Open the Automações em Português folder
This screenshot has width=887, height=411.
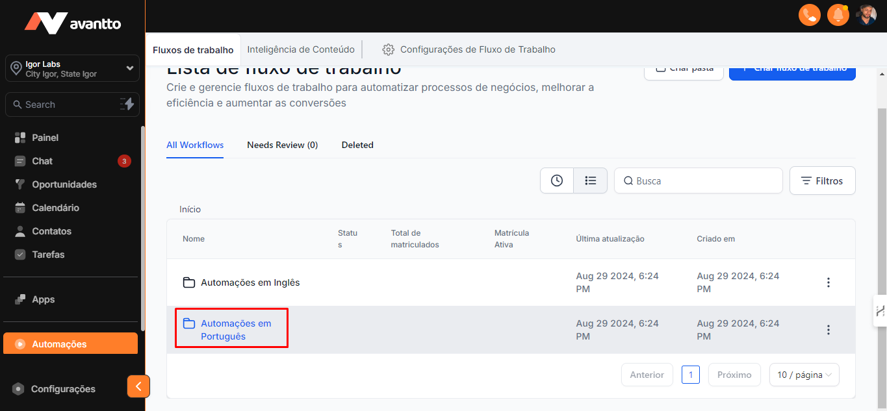(x=235, y=330)
